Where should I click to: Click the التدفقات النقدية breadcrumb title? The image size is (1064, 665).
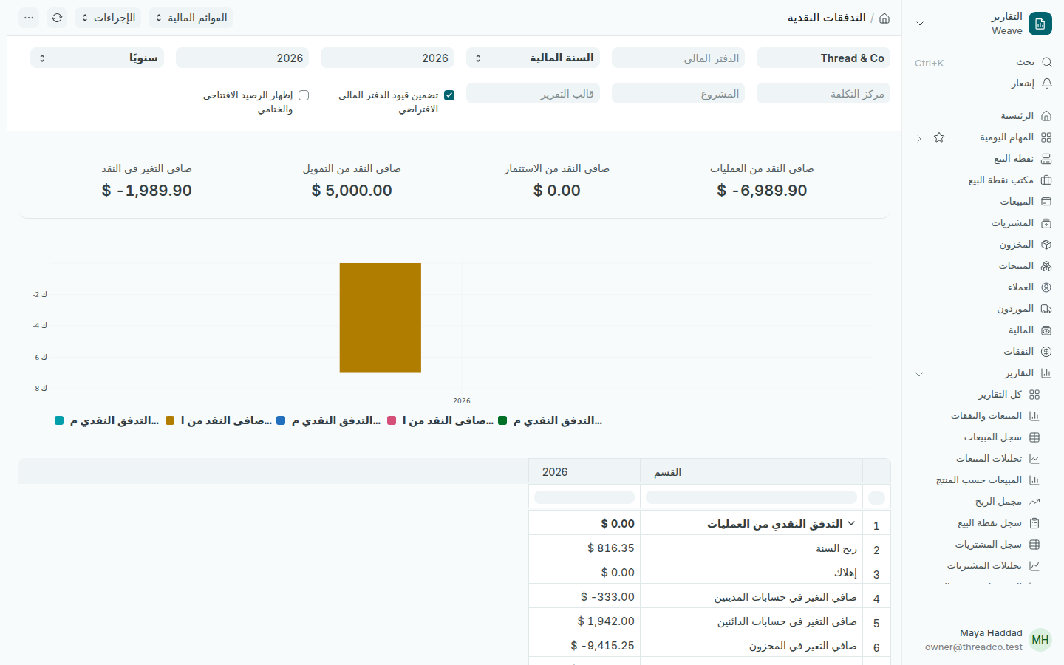(827, 18)
